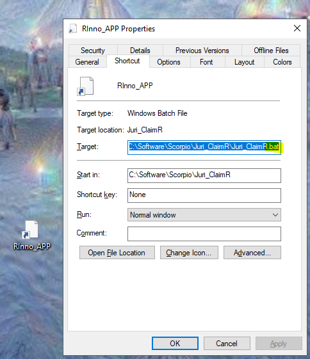
Task: Close the RInno_APP Properties dialog
Action: click(297, 28)
